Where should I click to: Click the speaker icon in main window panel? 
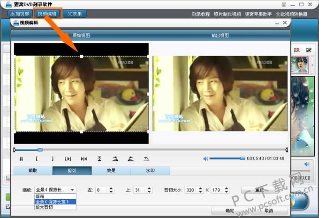(307, 164)
